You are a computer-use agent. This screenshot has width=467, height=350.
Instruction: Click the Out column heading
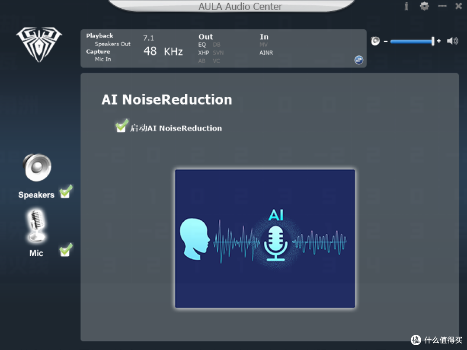tap(205, 37)
